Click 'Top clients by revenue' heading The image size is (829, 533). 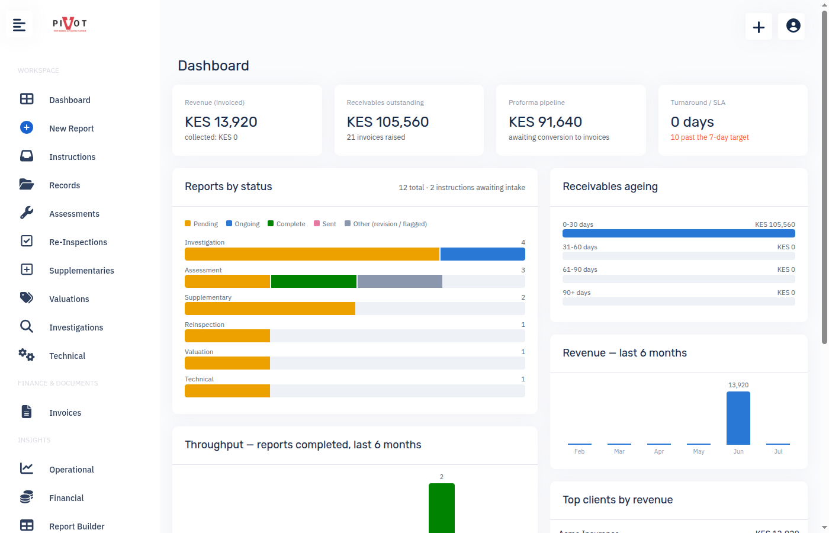[618, 500]
